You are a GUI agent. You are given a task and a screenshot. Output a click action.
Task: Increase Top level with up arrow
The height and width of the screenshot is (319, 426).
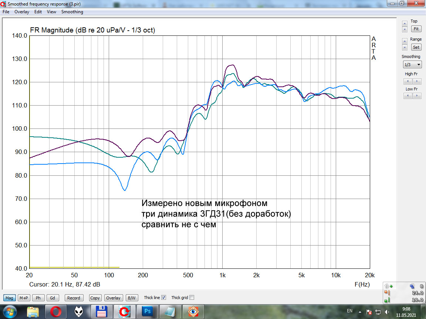pos(405,23)
